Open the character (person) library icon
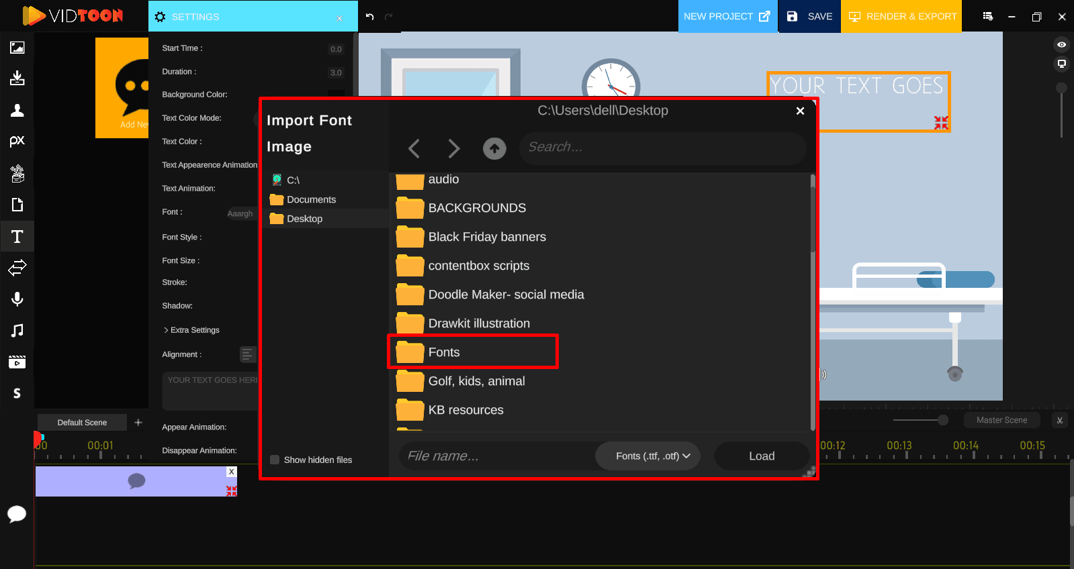Image resolution: width=1074 pixels, height=569 pixels. (17, 110)
